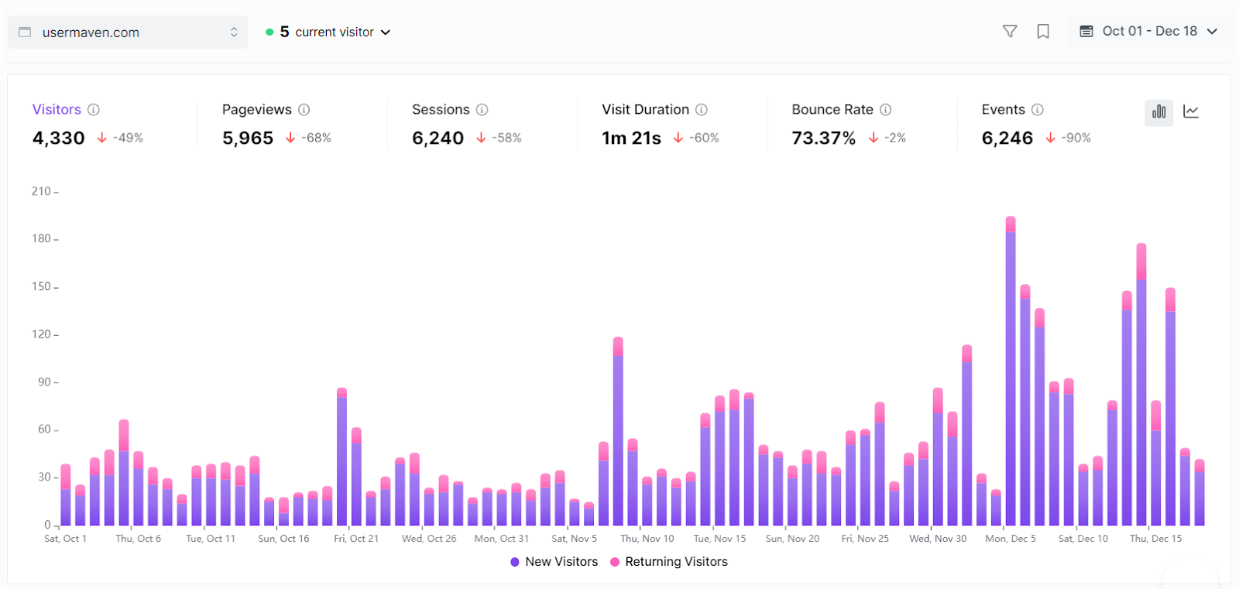Click the Visitors info icon
The width and height of the screenshot is (1239, 589).
(x=94, y=110)
